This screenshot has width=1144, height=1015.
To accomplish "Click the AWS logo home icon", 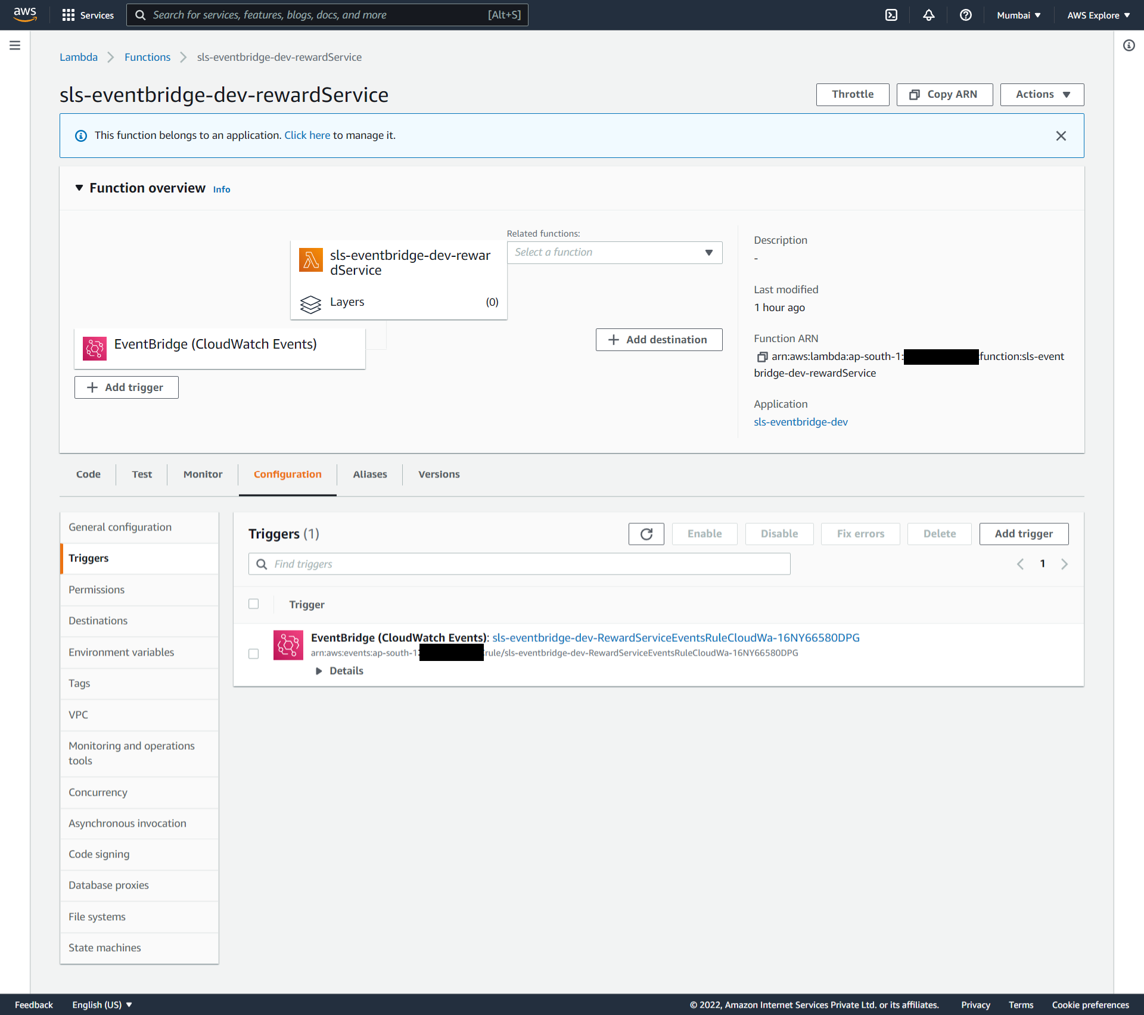I will [25, 14].
